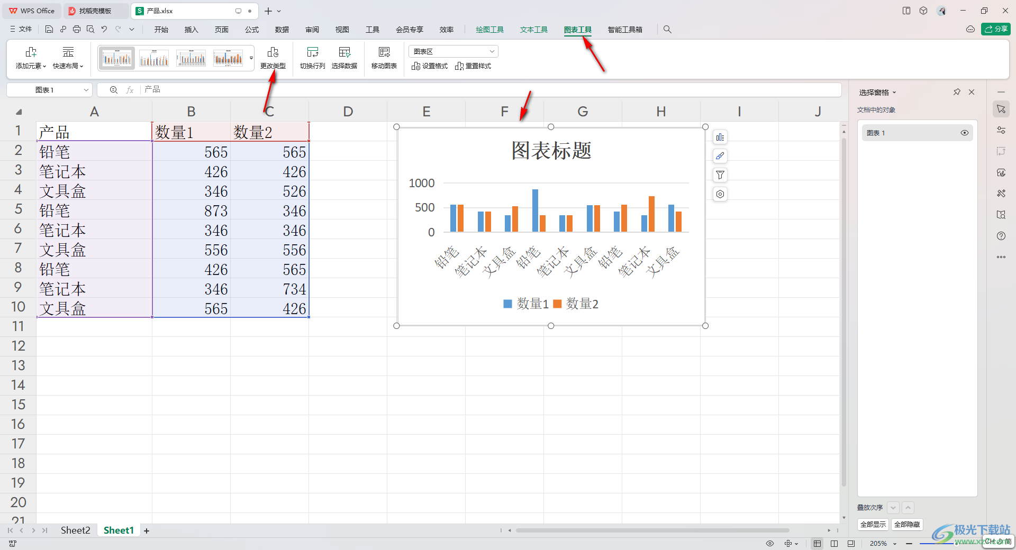
Task: Pin the selection pane
Action: click(x=957, y=92)
